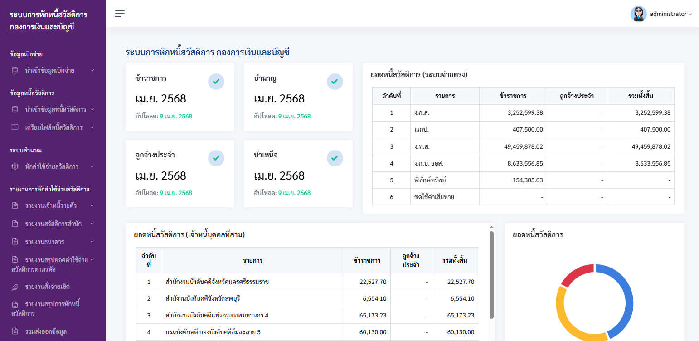Expand the หักค่าใช้จ่ายสวัสดิการ submenu chevron

(92, 166)
